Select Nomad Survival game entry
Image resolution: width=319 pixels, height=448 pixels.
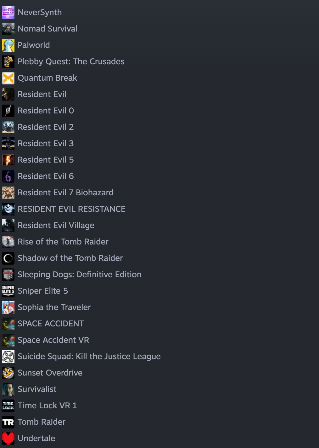click(x=48, y=29)
